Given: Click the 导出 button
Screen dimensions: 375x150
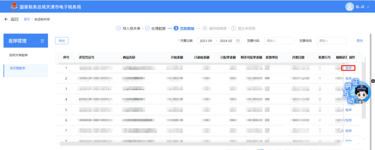Looking at the screenshot, I should [62, 41].
